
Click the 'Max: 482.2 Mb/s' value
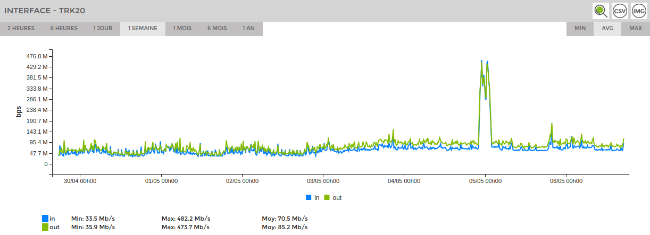point(186,219)
